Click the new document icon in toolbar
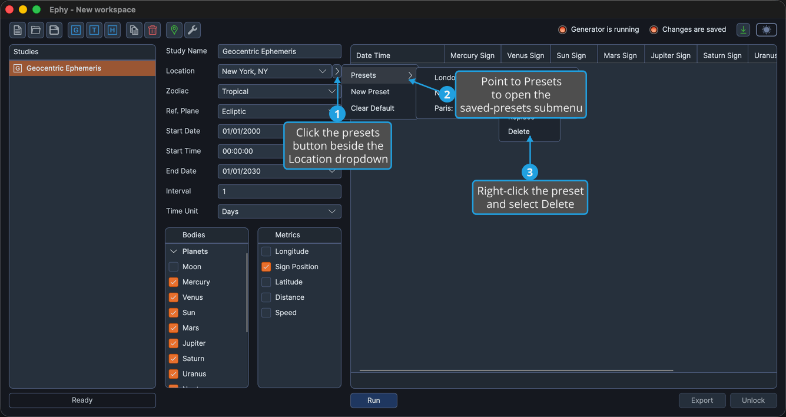Viewport: 786px width, 417px height. pos(18,30)
